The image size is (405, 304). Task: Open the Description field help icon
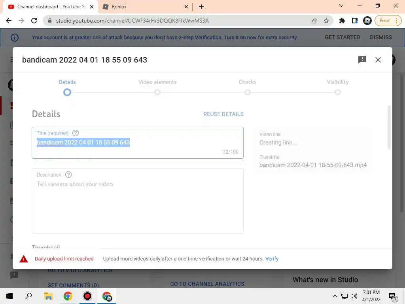click(68, 175)
